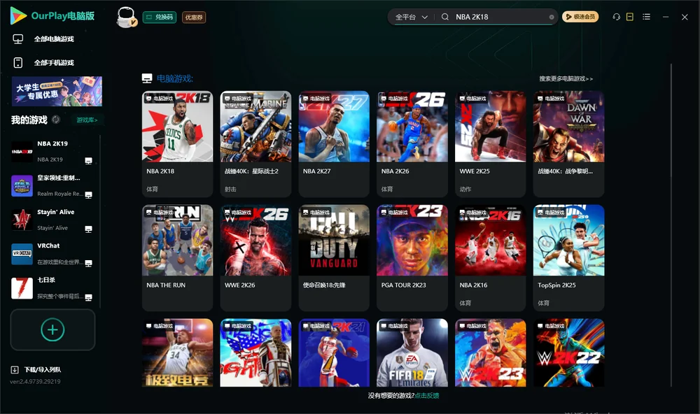This screenshot has height=414, width=700.
Task: Click the 点击反馈 feedback link
Action: tap(427, 396)
